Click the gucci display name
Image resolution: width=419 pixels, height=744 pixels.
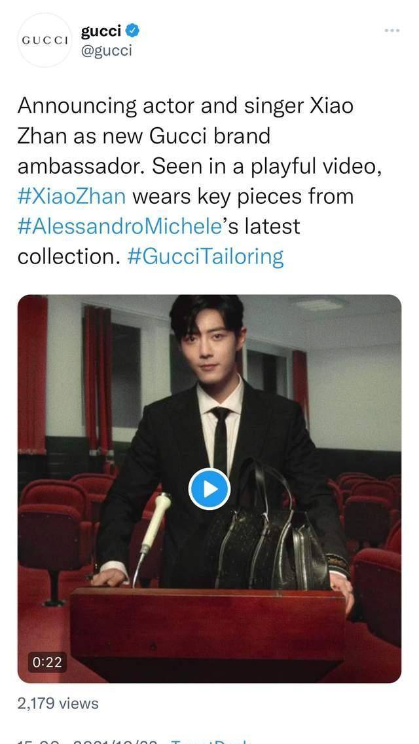(101, 31)
